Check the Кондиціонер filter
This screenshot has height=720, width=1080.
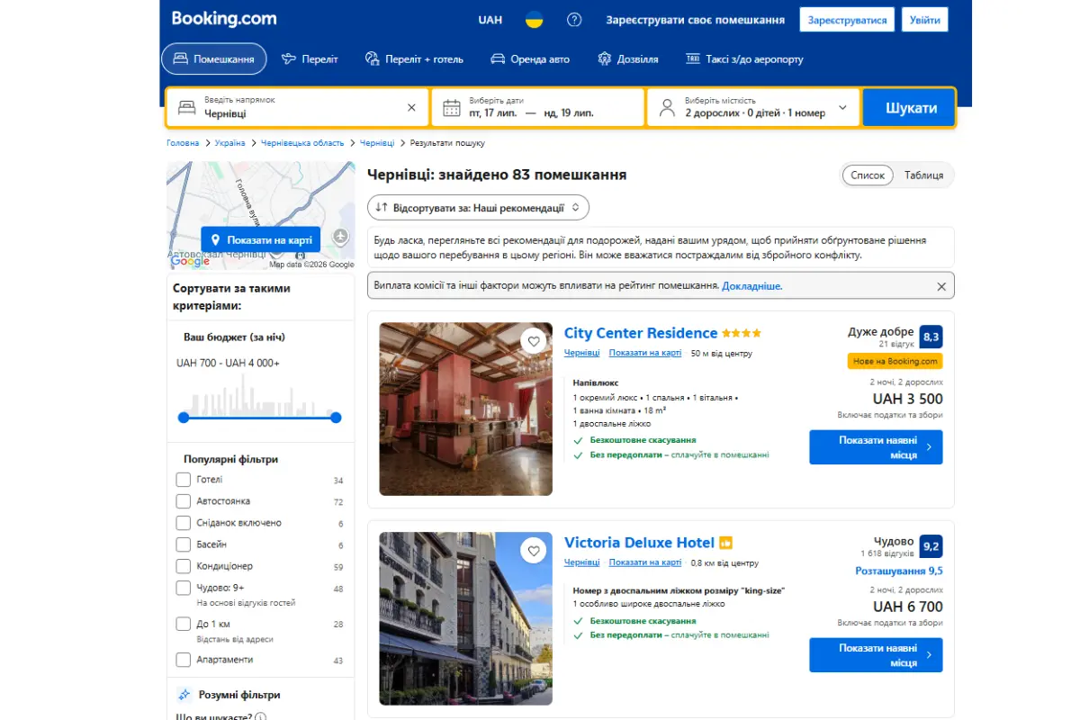pyautogui.click(x=184, y=566)
